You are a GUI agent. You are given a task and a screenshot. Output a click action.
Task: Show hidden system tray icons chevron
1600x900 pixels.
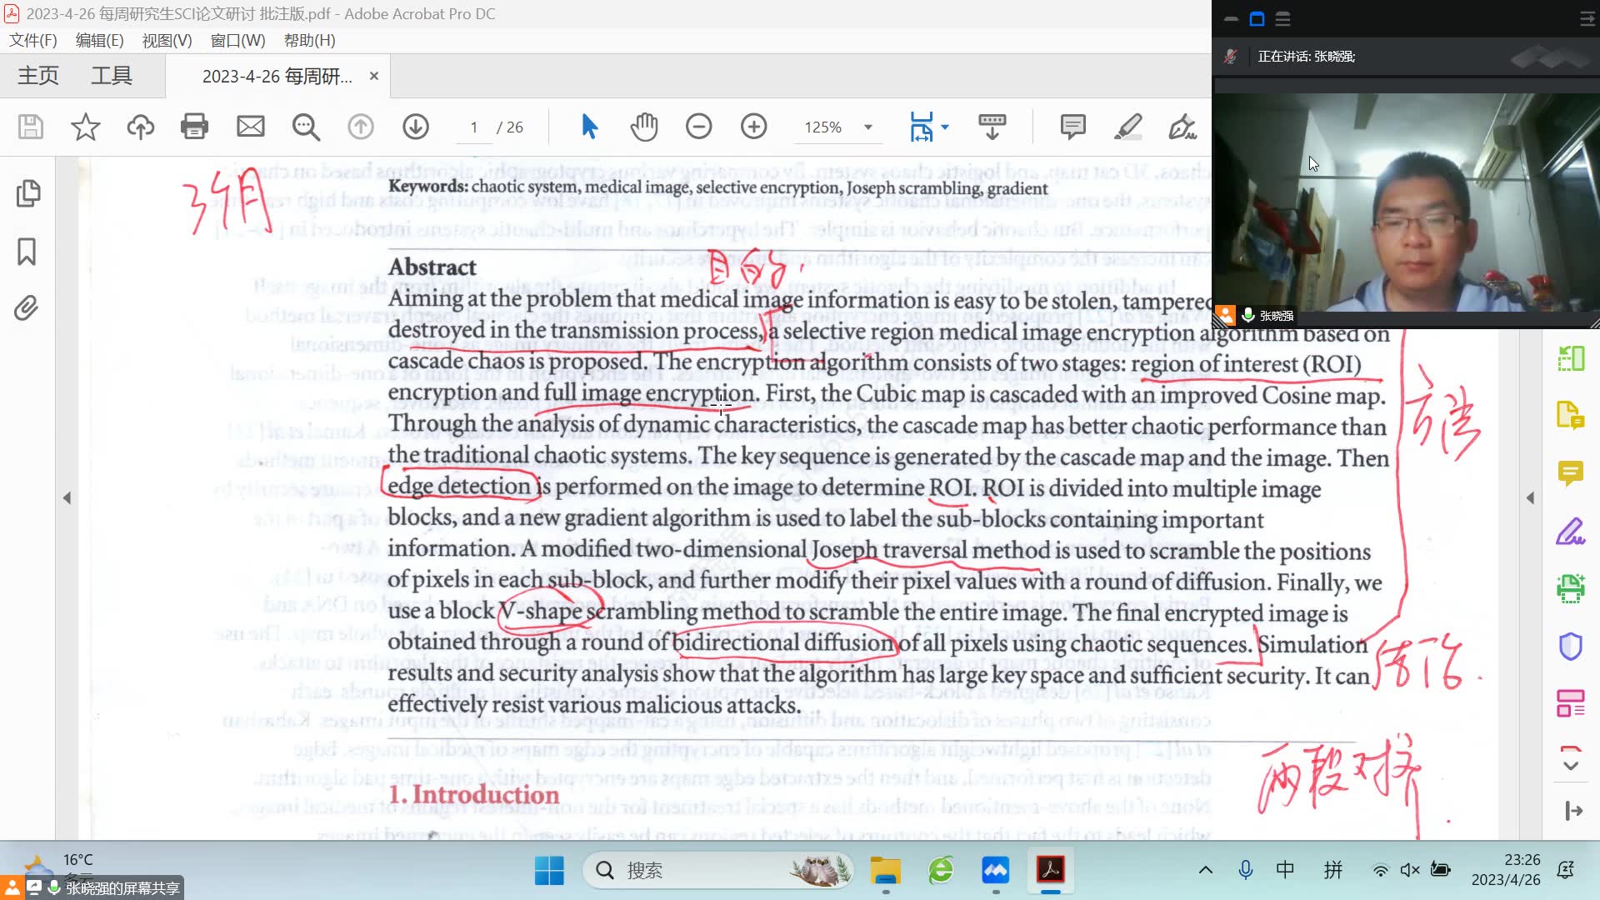point(1206,871)
